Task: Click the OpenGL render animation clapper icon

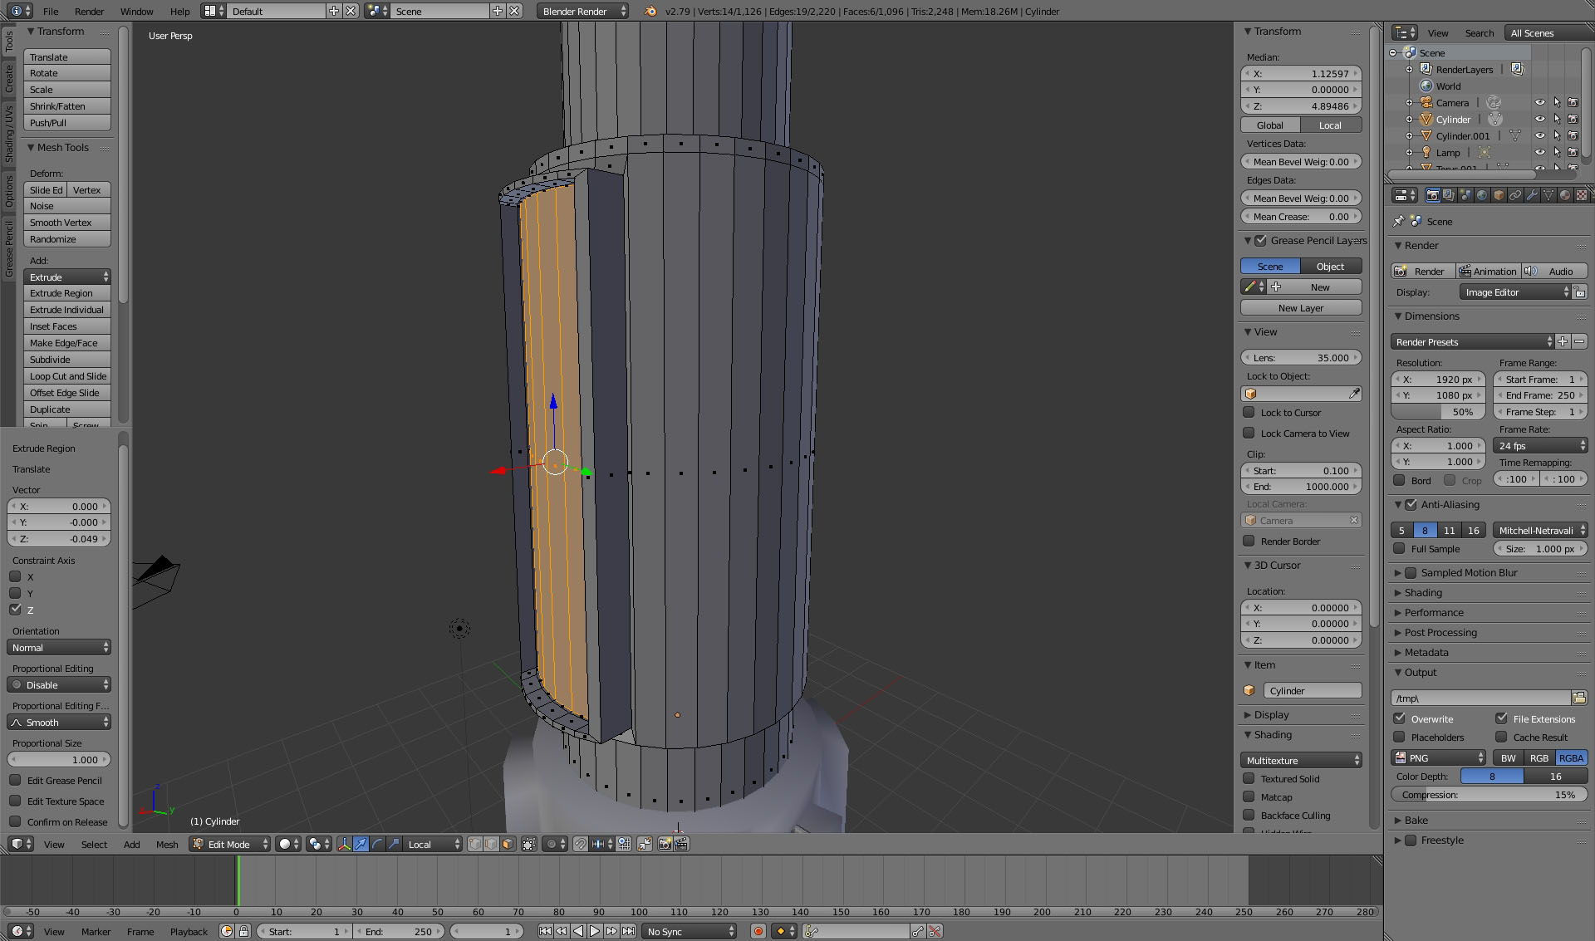Action: [x=681, y=844]
